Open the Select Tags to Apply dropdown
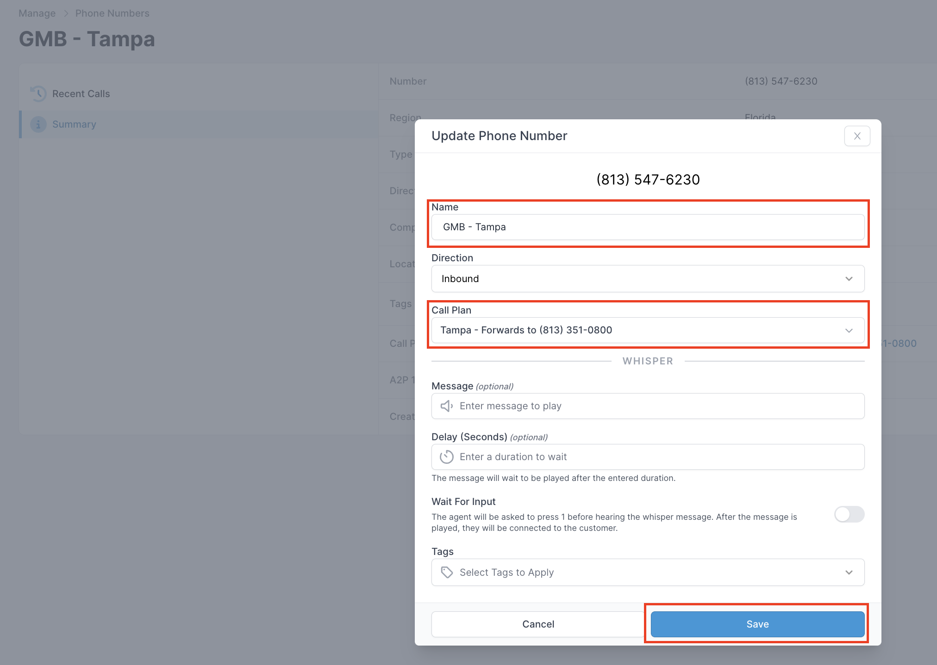Viewport: 937px width, 665px height. tap(648, 573)
